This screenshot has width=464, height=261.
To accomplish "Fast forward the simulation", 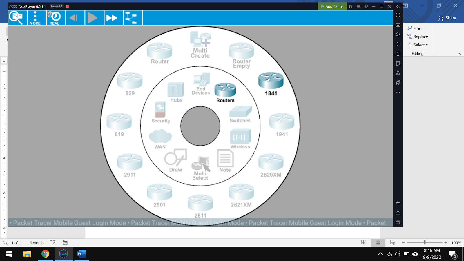I will (112, 18).
